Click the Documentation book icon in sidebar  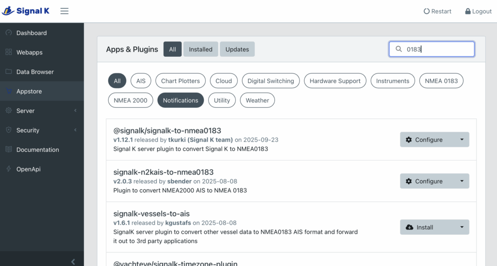pos(8,150)
